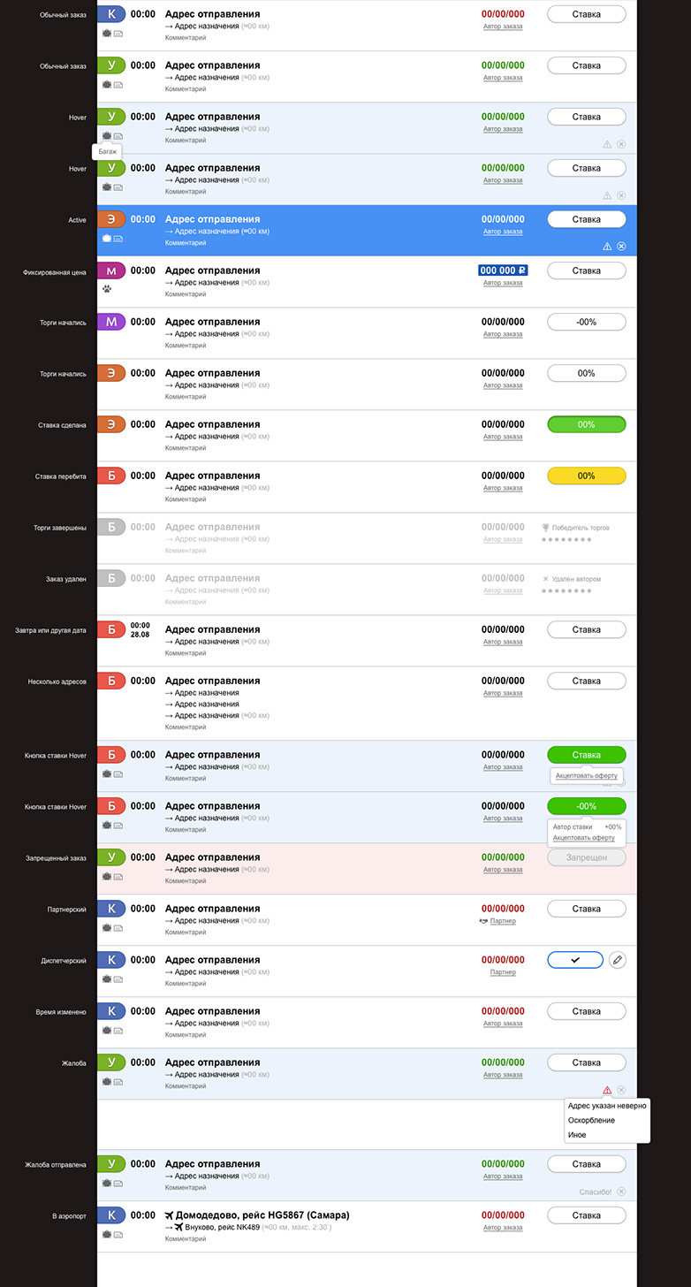Screen dimensions: 691x1287
Task: Confirm with the checkmark button in Диспетчерский row
Action: click(575, 960)
